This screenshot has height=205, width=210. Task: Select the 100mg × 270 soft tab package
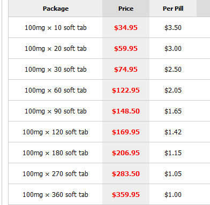(55, 174)
